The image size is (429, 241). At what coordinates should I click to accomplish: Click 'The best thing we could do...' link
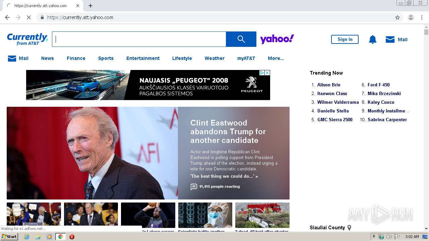coord(224,176)
